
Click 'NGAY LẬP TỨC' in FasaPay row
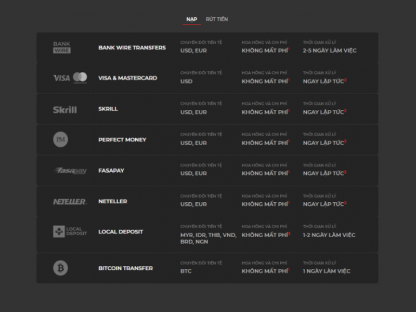[323, 173]
